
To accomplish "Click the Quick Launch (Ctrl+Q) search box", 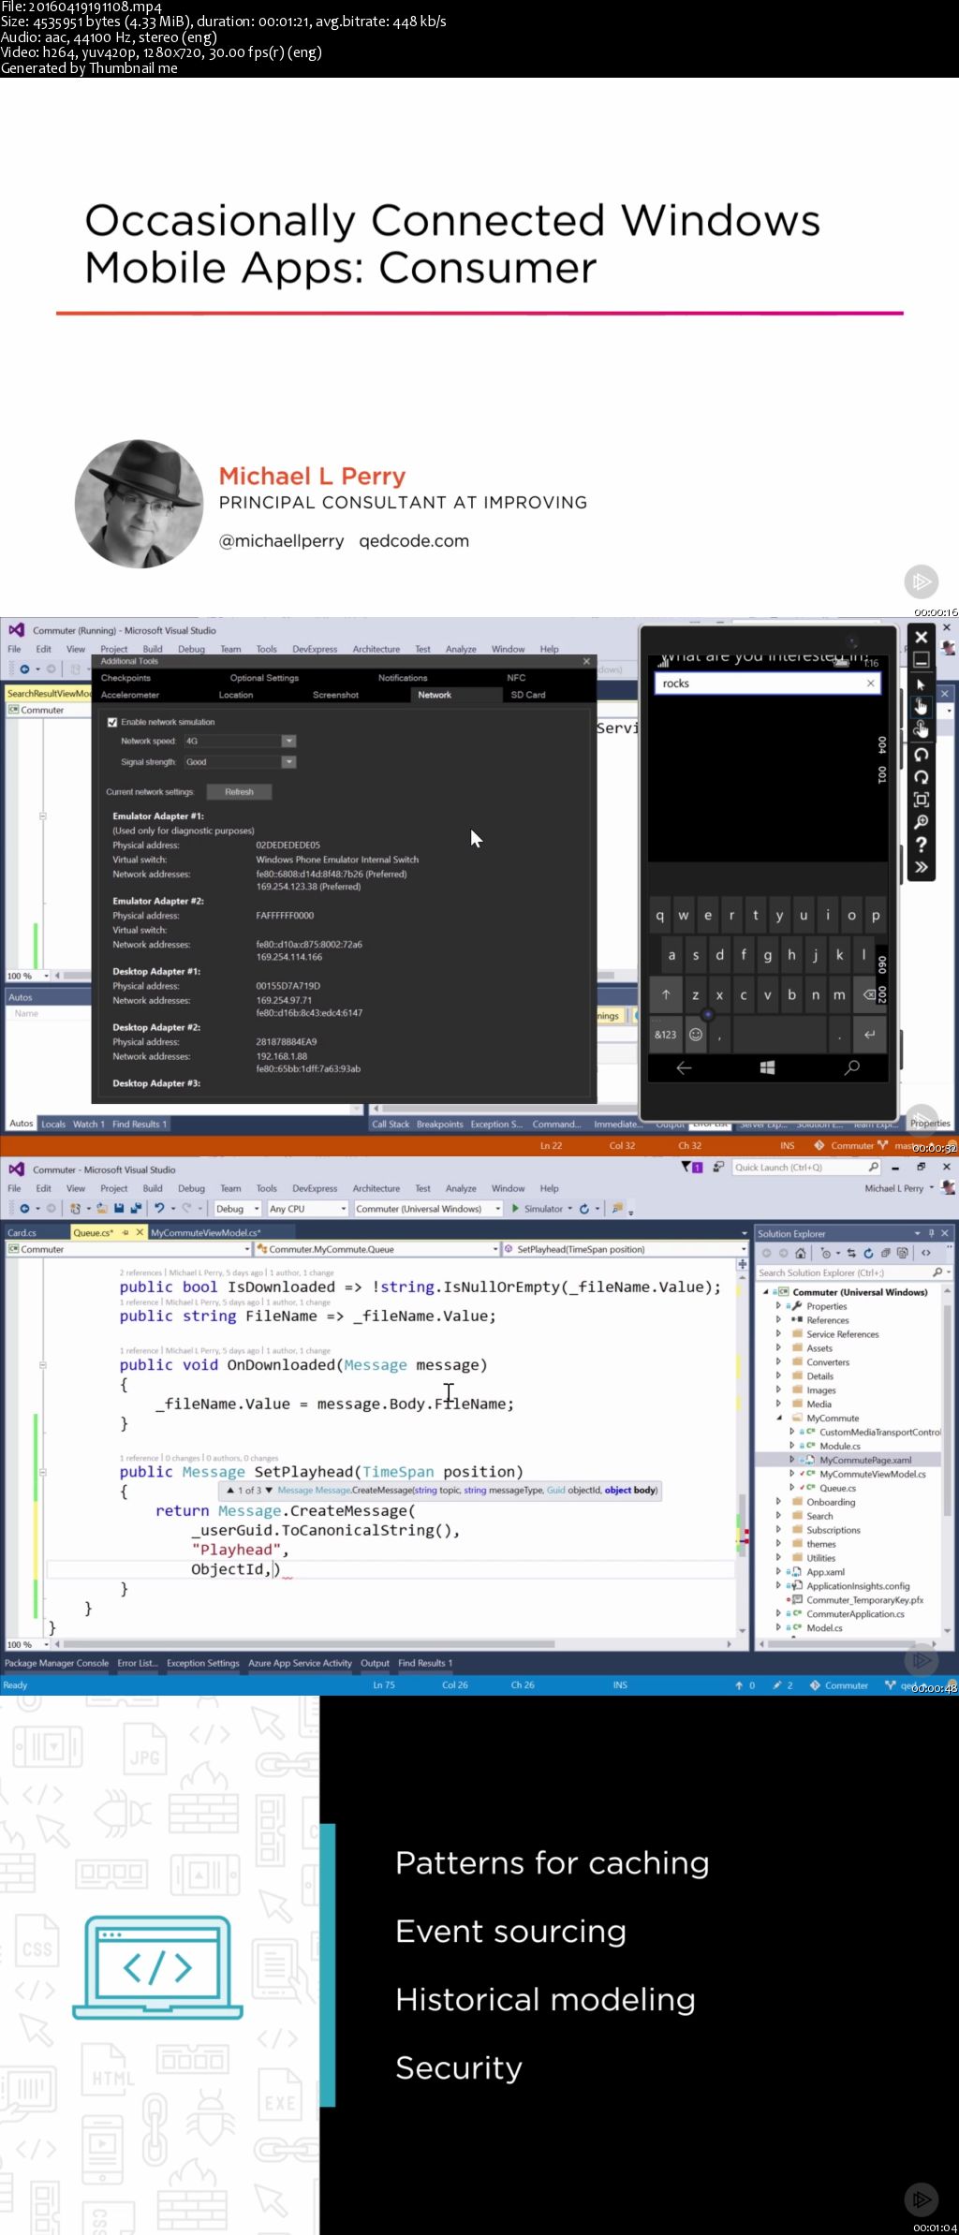I will (x=806, y=1167).
